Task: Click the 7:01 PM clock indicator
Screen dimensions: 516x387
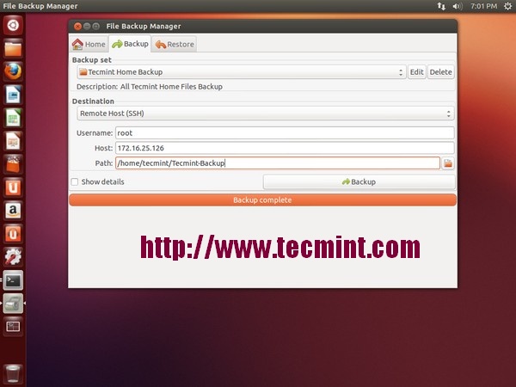Action: coord(483,6)
